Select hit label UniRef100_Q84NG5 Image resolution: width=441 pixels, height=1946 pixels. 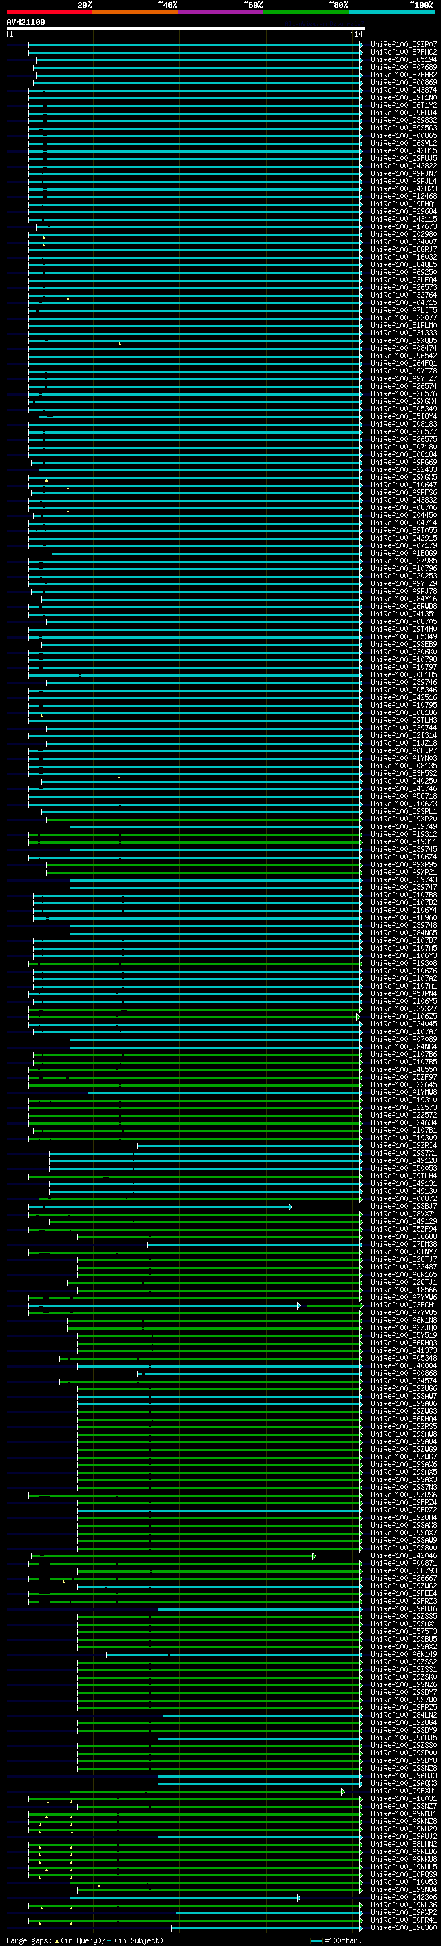pos(403,933)
